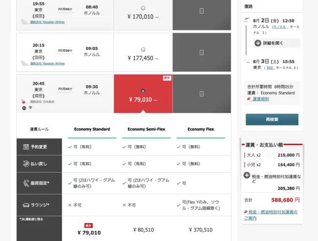Screen dimensions: 318x241
Task: Expand 税金・燃油特別付加運賃 breakdown
Action: pyautogui.click(x=247, y=175)
